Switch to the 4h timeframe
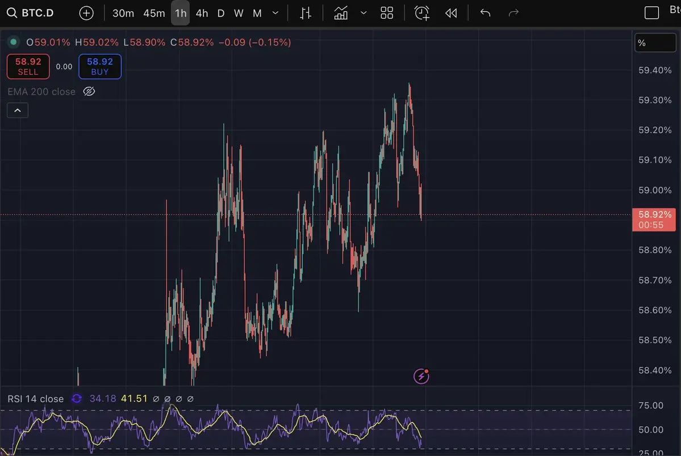The image size is (681, 456). 202,13
